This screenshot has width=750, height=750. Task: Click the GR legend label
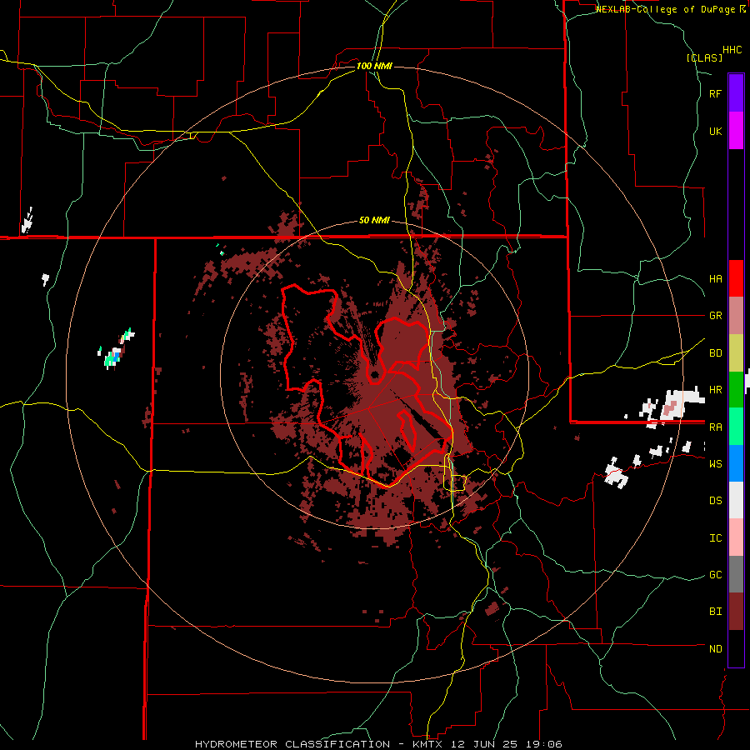715,316
